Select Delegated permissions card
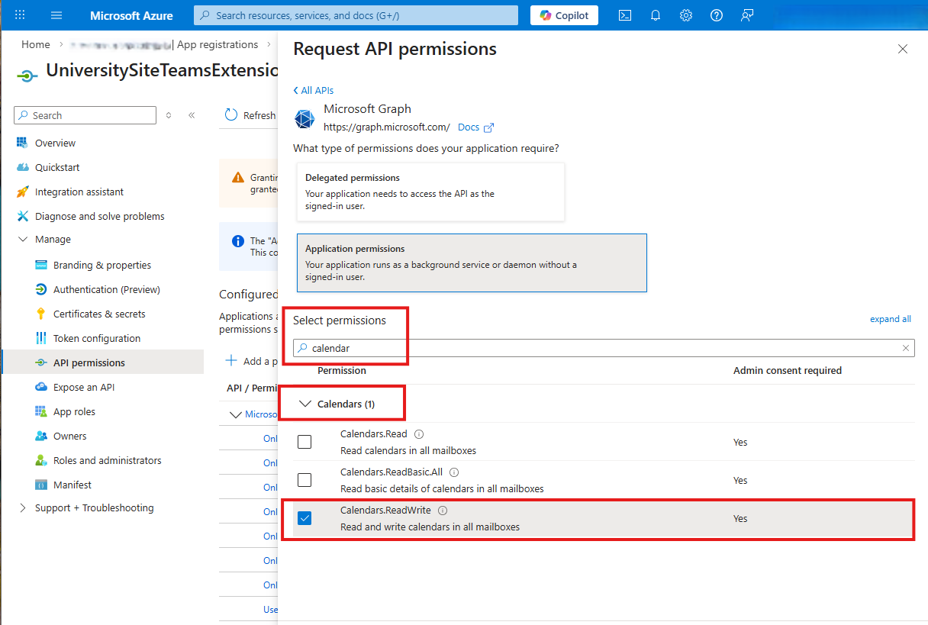Screen dimensions: 928x625 point(430,192)
